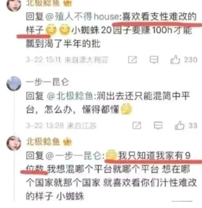Screen dimensions: 202x208
Task: Open reply on the 3-22 15:11 comment
Action: coord(154,59)
